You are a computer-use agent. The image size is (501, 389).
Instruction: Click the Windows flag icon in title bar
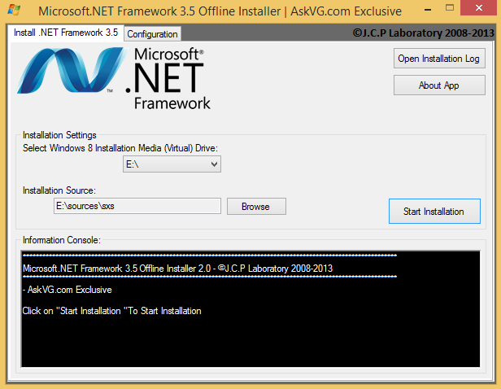[x=14, y=10]
